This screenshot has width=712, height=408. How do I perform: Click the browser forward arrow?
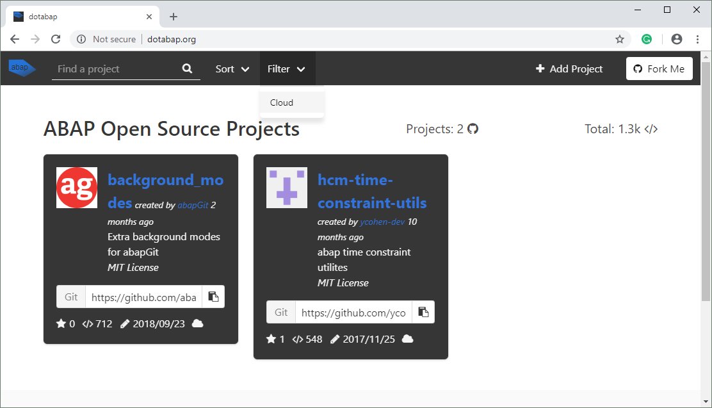coord(35,39)
